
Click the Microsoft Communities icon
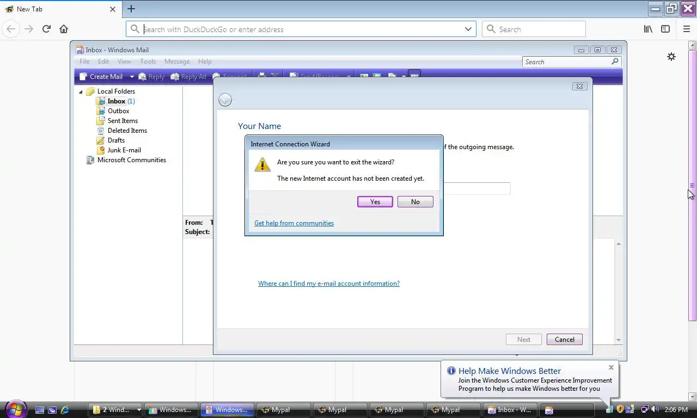(90, 160)
